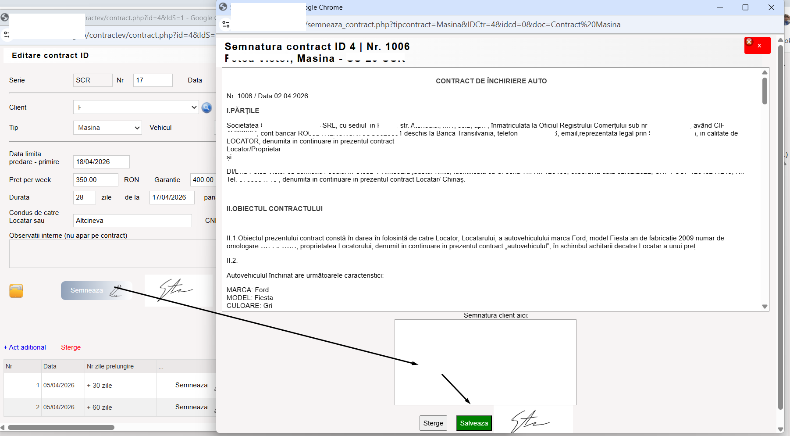Image resolution: width=790 pixels, height=436 pixels.
Task: Click the Data limita predare date field
Action: coord(101,162)
